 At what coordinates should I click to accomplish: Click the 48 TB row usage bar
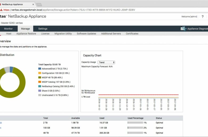[x=135, y=133]
